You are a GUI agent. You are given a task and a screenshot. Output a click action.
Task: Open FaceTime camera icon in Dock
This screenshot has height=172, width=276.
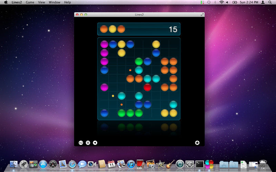pos(92,164)
